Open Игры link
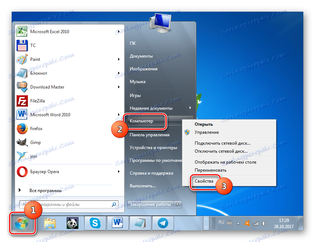 [135, 95]
